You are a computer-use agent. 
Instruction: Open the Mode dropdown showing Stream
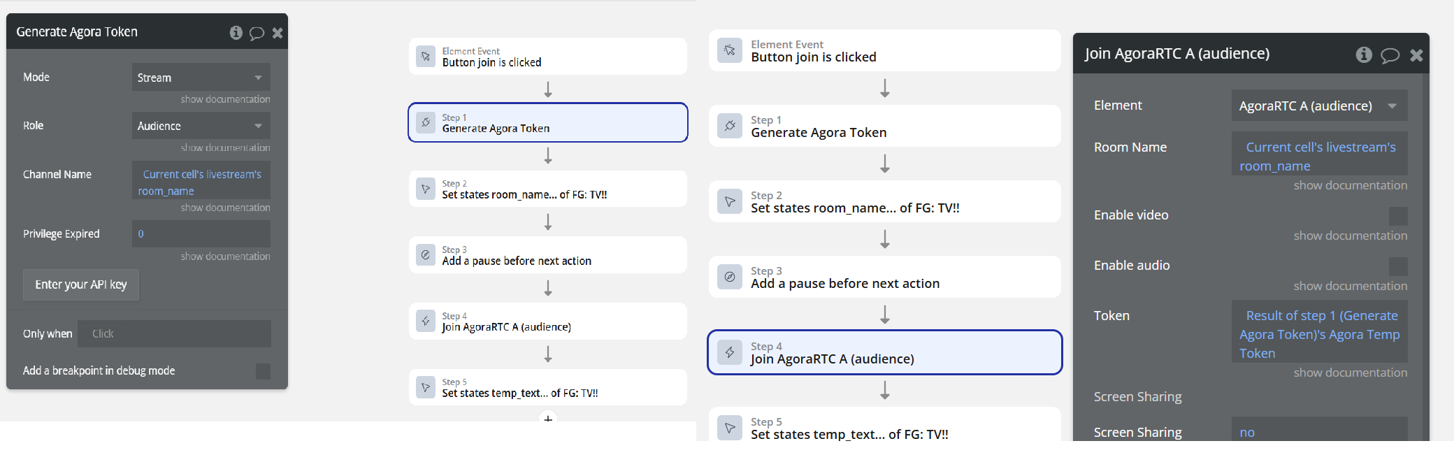click(x=201, y=78)
